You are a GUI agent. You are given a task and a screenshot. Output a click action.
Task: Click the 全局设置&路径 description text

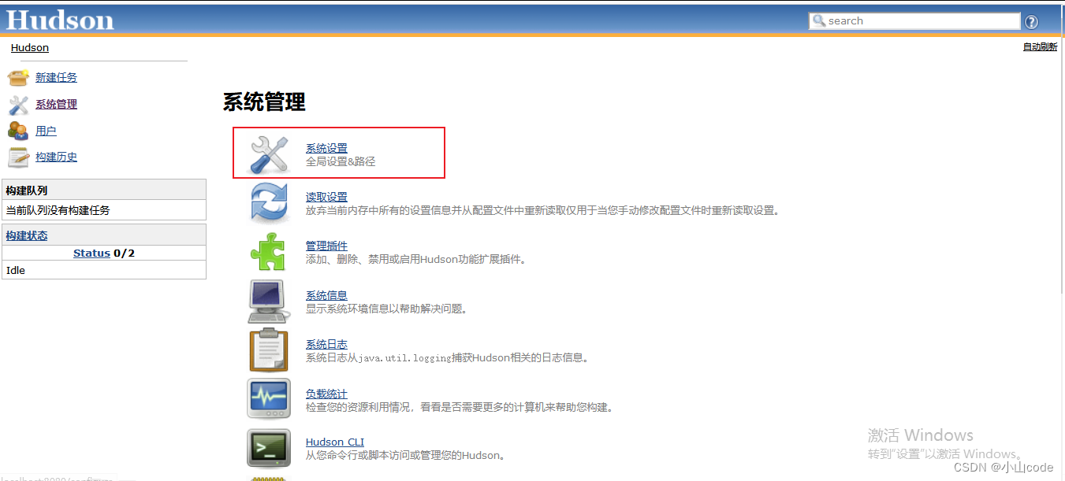click(341, 161)
